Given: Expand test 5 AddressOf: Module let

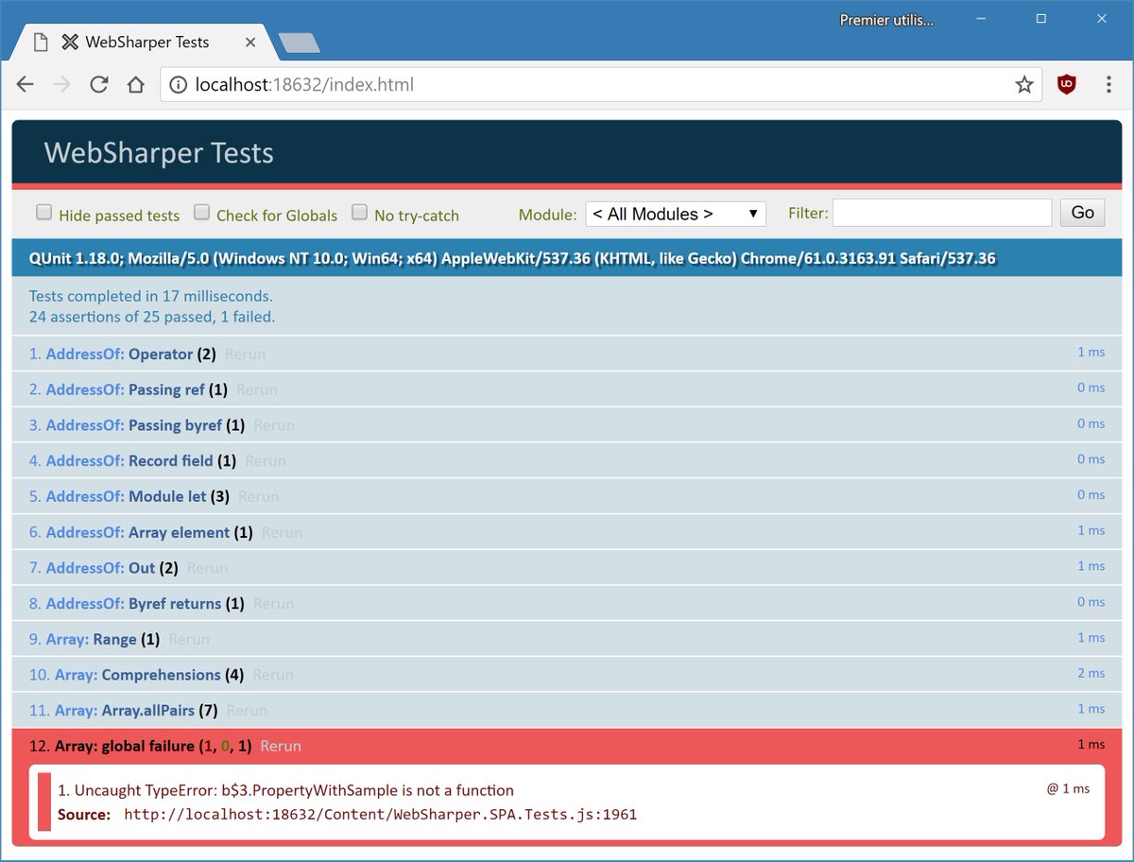Looking at the screenshot, I should point(129,496).
